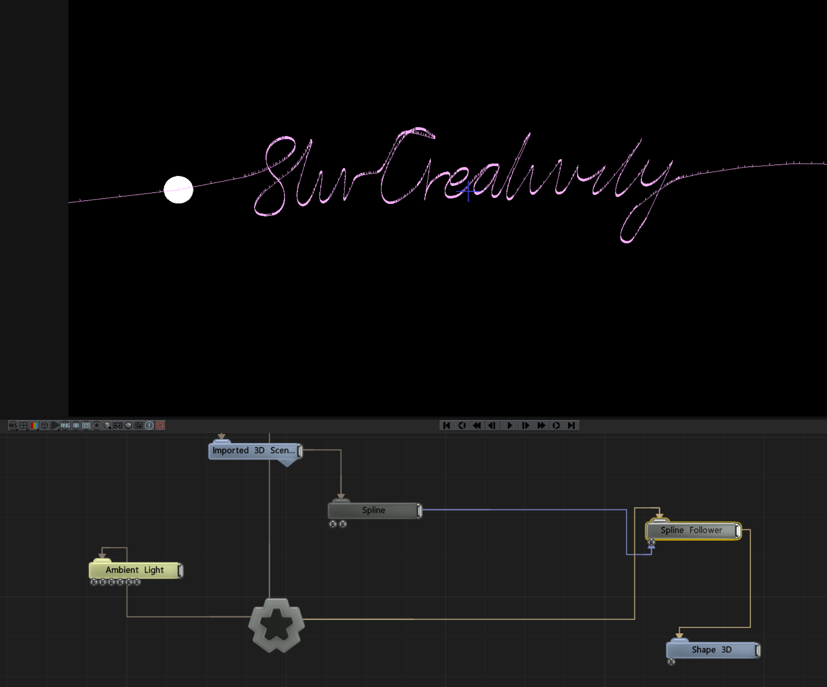Click the blue crosshair pivot in viewport

(468, 191)
